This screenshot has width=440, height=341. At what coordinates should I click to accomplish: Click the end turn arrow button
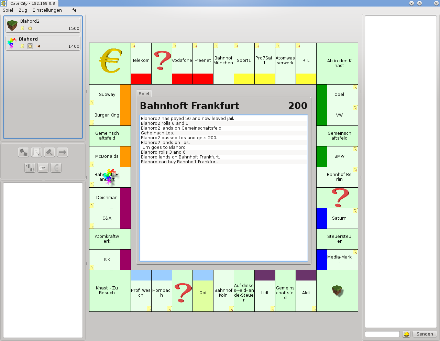(x=63, y=152)
